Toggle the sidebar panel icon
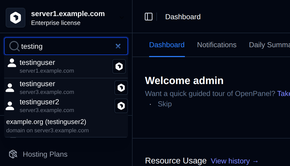 click(149, 17)
